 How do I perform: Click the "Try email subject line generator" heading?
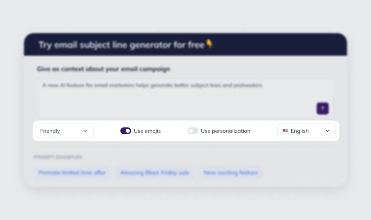121,45
